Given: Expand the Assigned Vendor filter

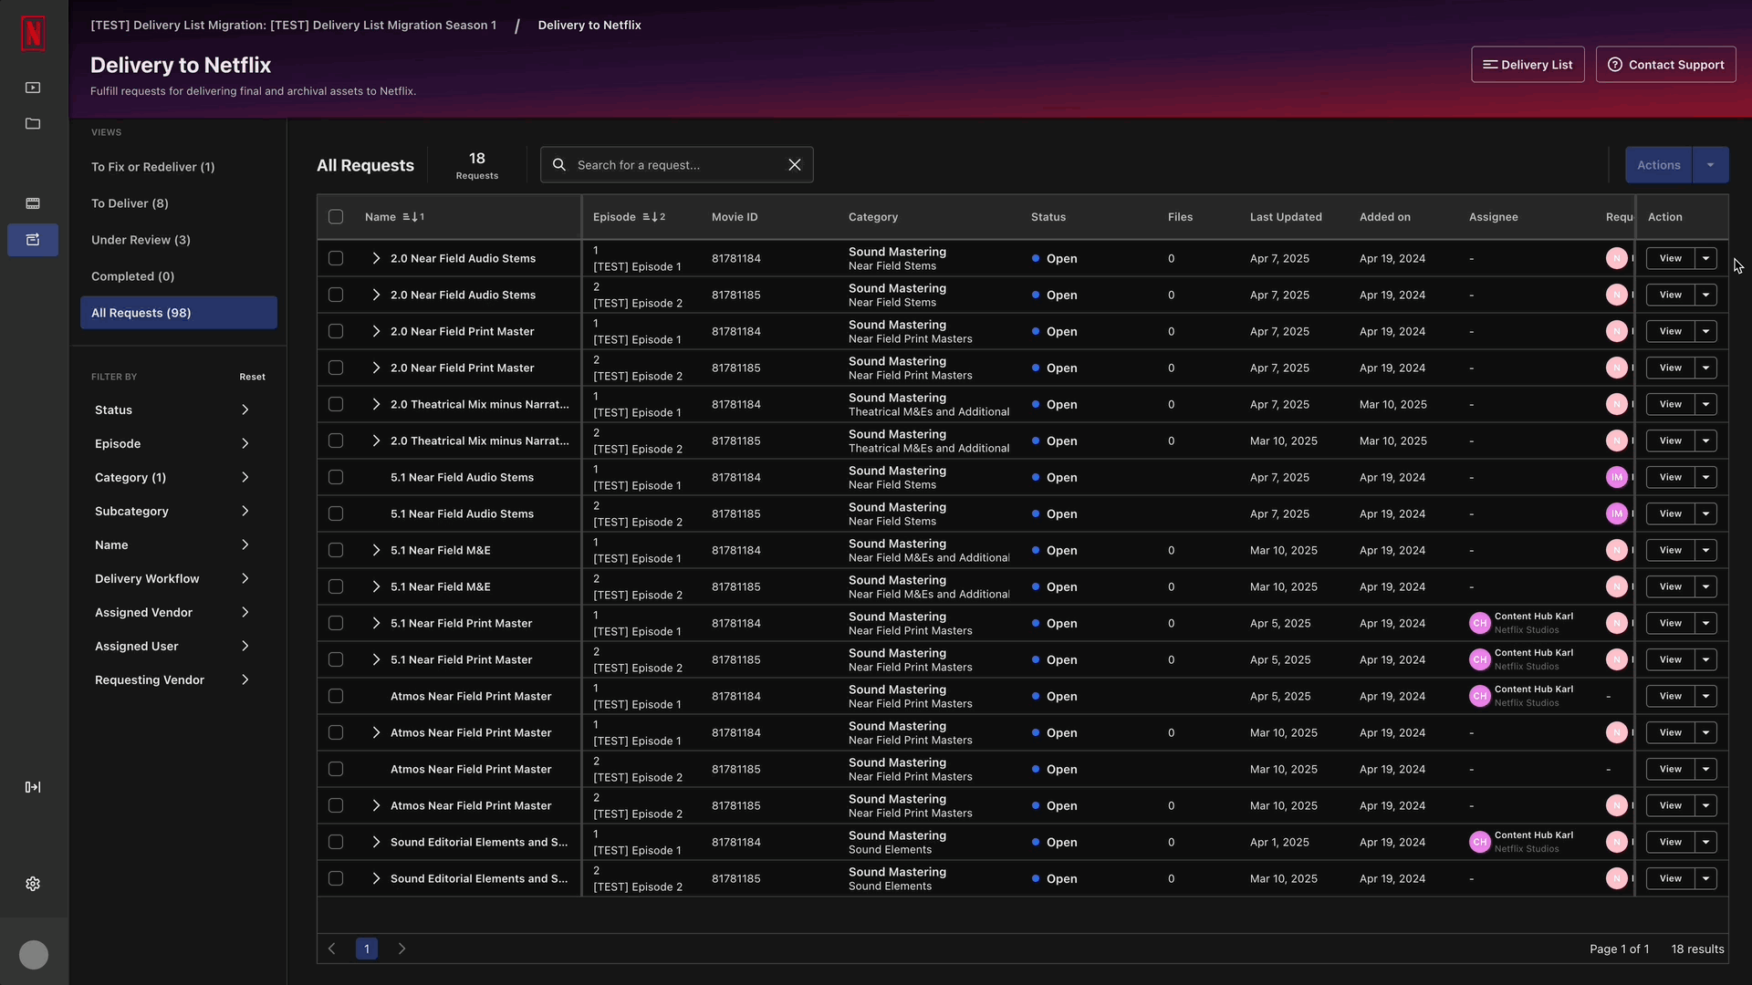Looking at the screenshot, I should (172, 613).
